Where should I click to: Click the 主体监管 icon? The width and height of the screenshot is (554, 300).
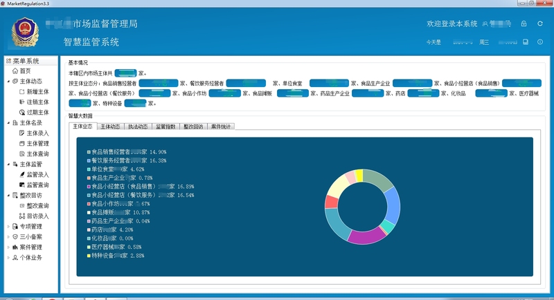(15, 165)
